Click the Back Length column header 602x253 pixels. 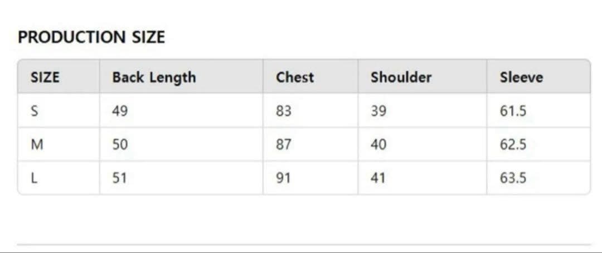(154, 77)
